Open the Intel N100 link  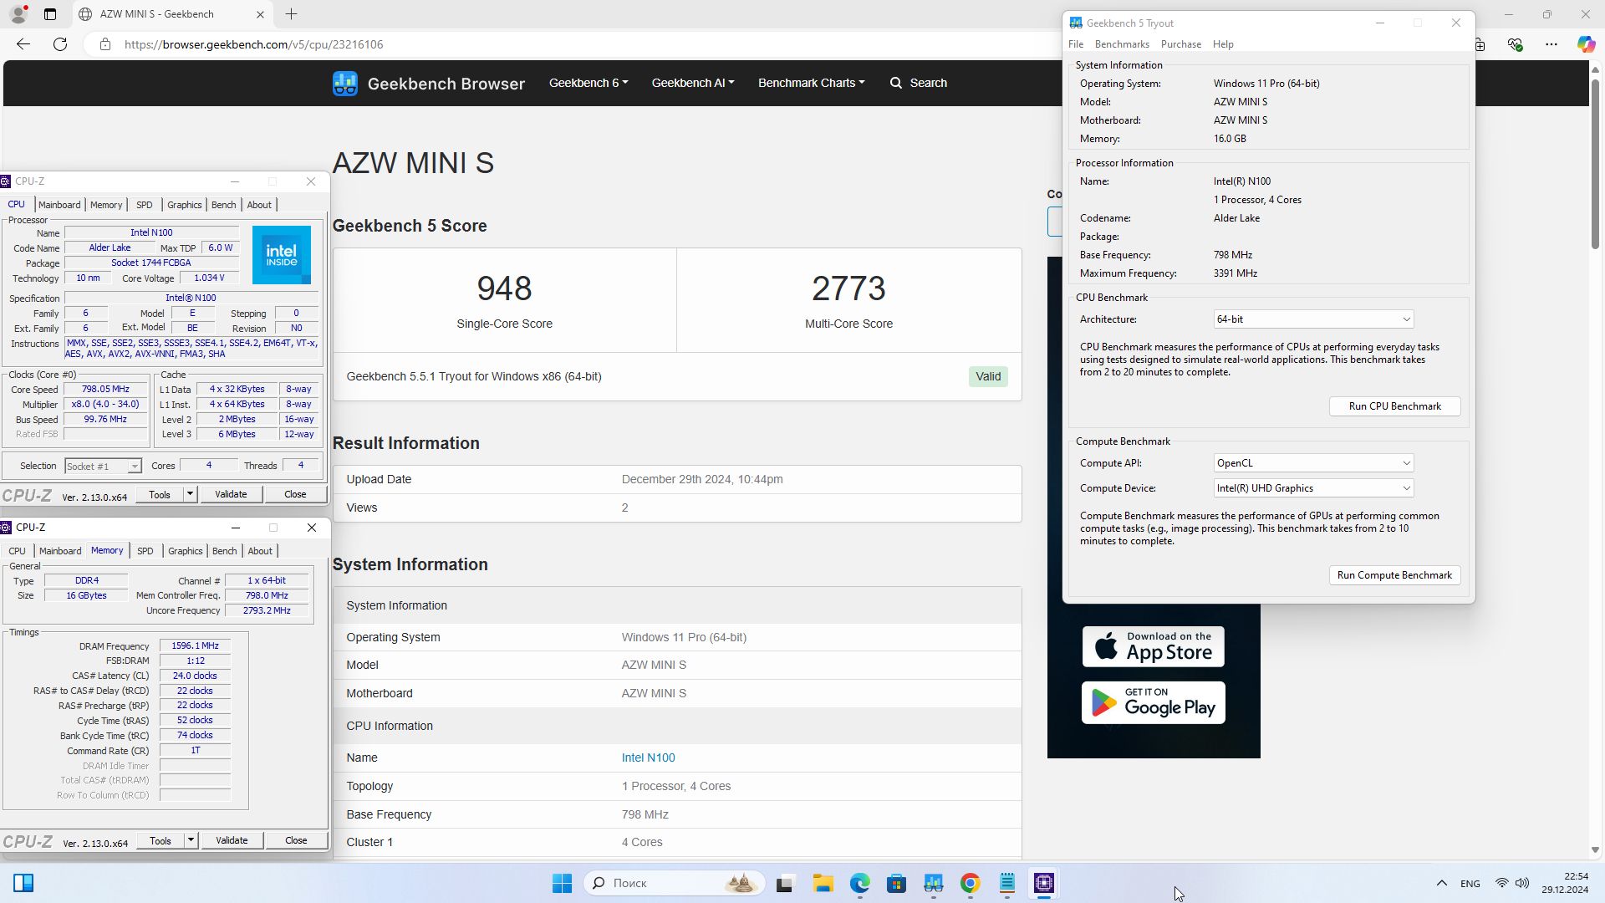[648, 758]
